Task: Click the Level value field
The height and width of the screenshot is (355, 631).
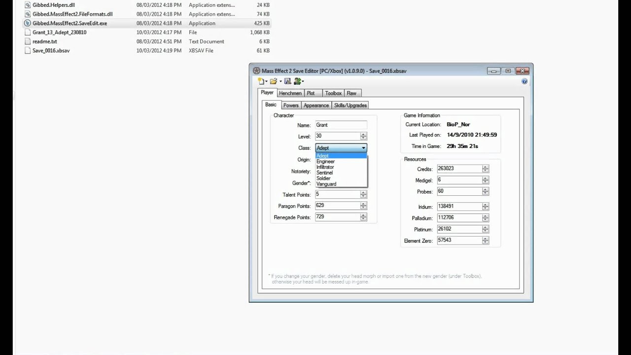Action: [x=338, y=136]
